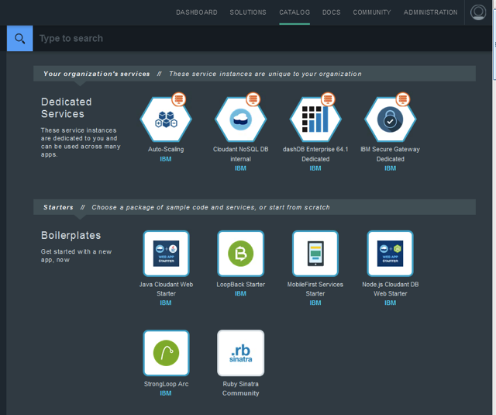Click the Dedicated Services heading

pos(67,108)
